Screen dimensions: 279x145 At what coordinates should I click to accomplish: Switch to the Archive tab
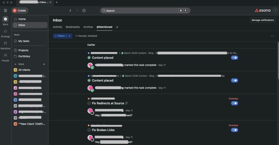pyautogui.click(x=88, y=27)
